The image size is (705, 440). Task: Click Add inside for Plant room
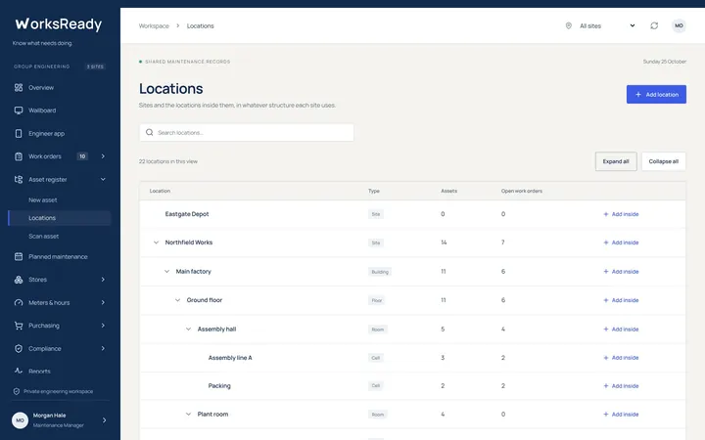coord(621,415)
